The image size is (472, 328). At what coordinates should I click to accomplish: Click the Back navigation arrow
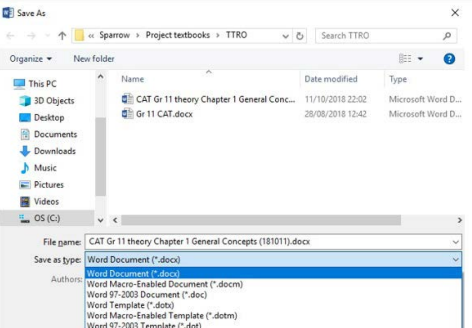(10, 36)
